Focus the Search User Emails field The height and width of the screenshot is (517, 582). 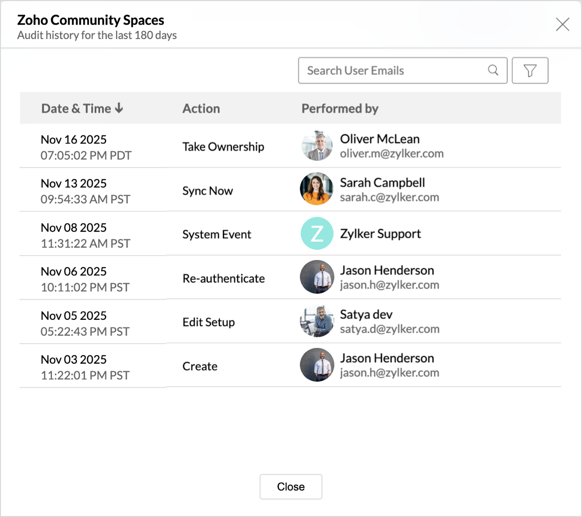pos(394,71)
